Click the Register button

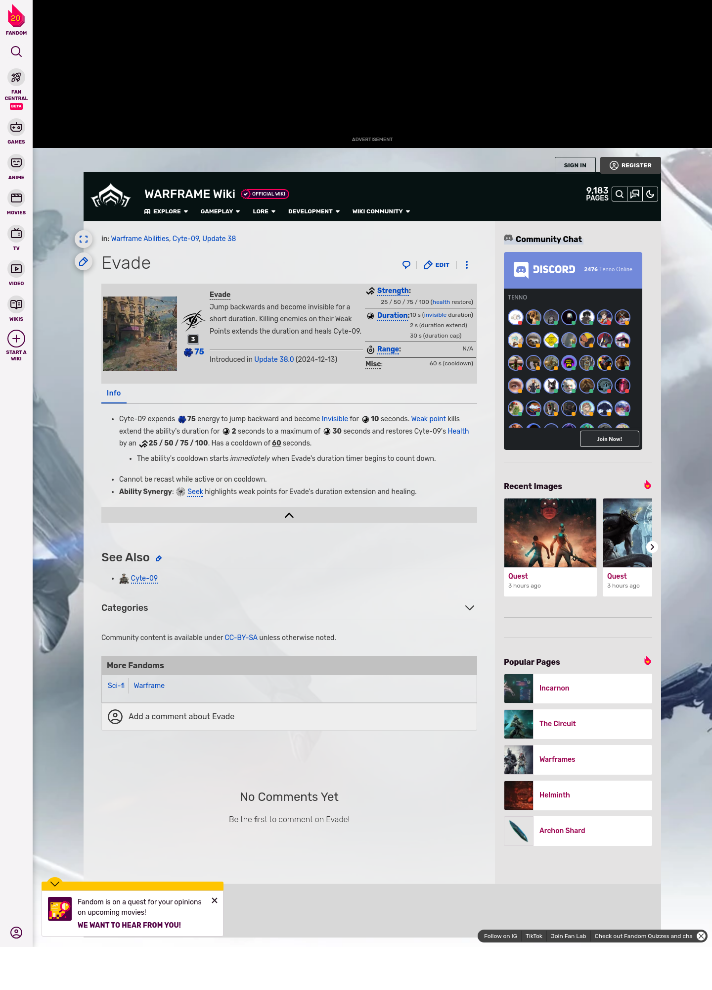[x=630, y=165]
